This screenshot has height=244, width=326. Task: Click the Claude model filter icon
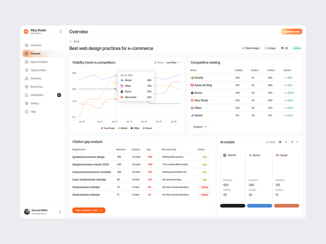[x=292, y=142]
